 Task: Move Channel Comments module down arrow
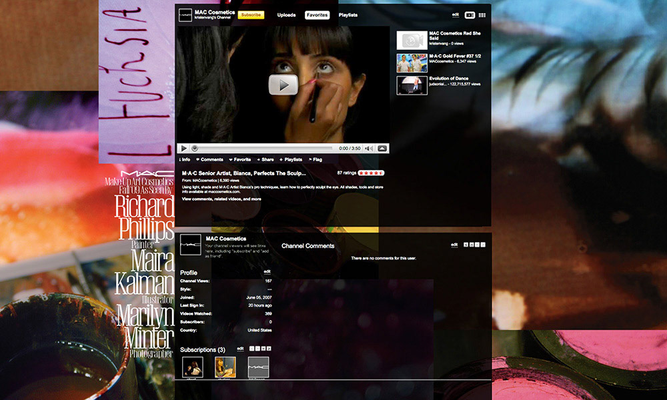(477, 245)
